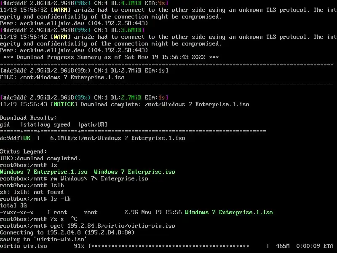Click the 'Download complete:' message text

[111, 104]
